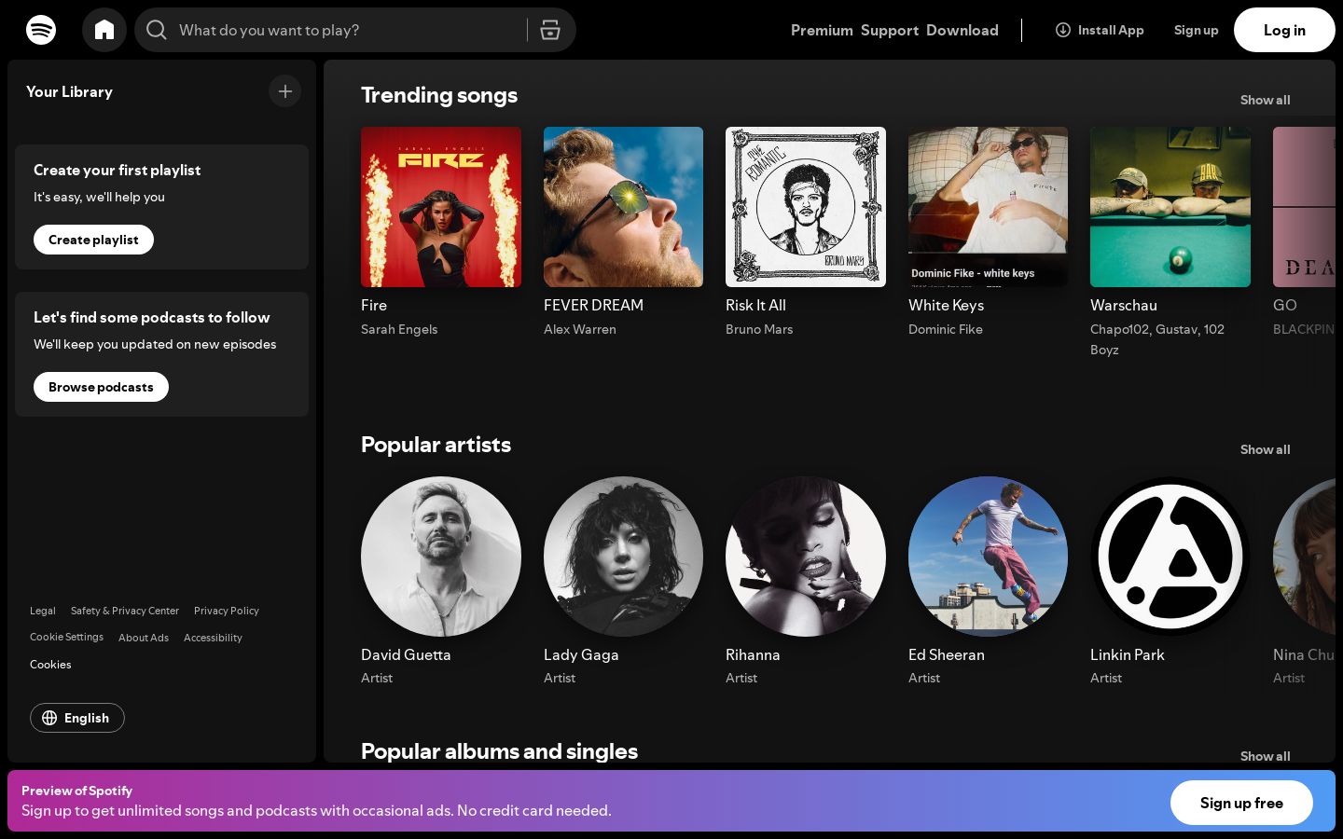Viewport: 1343px width, 839px height.
Task: Open the Premium link
Action: click(x=822, y=30)
